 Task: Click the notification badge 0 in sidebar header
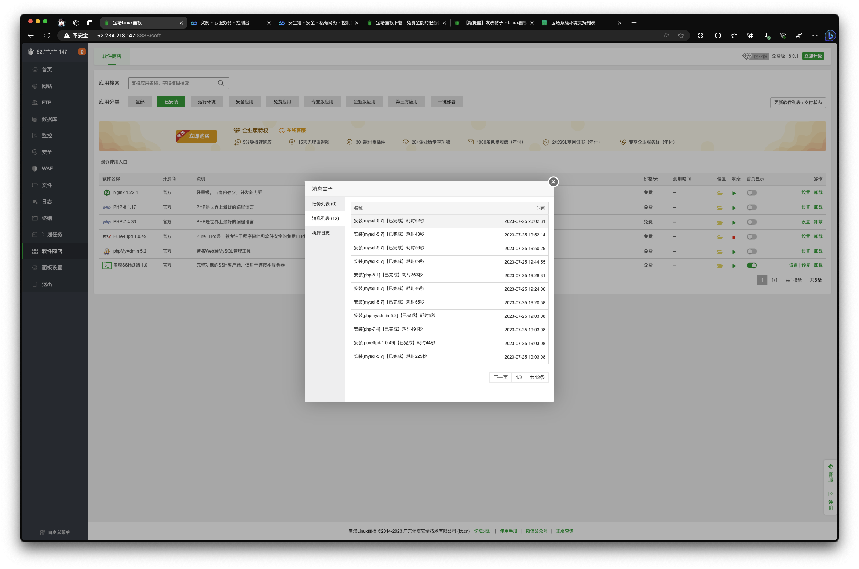pos(82,52)
